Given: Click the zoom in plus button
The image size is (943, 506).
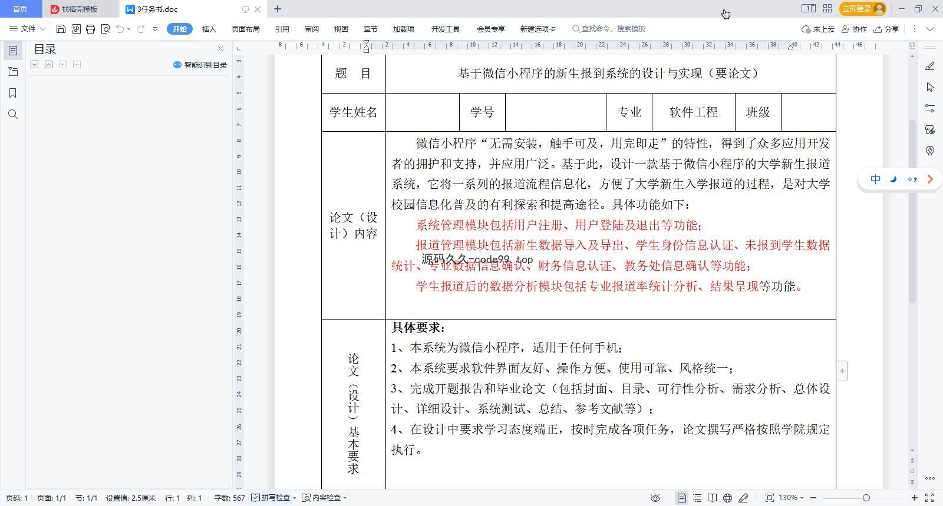Looking at the screenshot, I should click(915, 498).
